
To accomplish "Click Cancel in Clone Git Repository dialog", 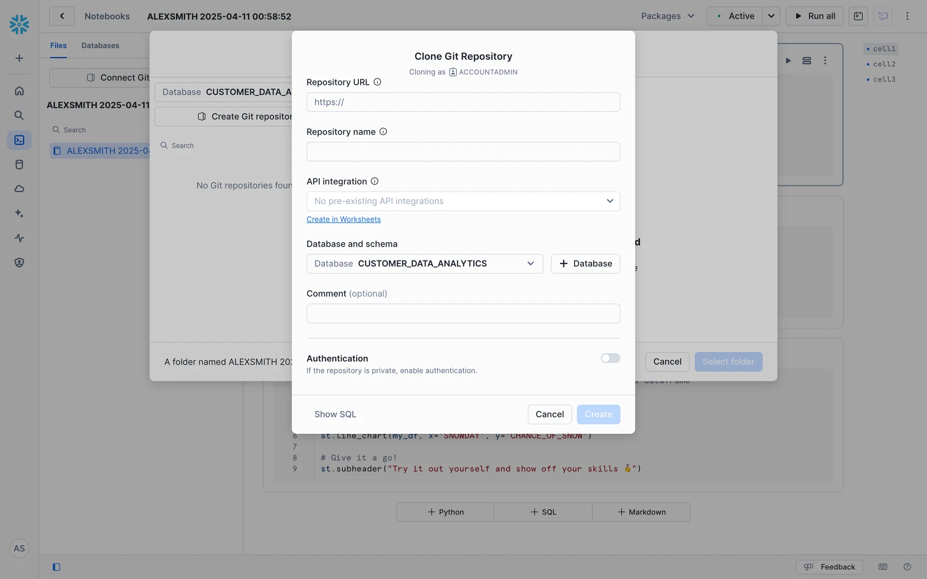I will click(549, 414).
